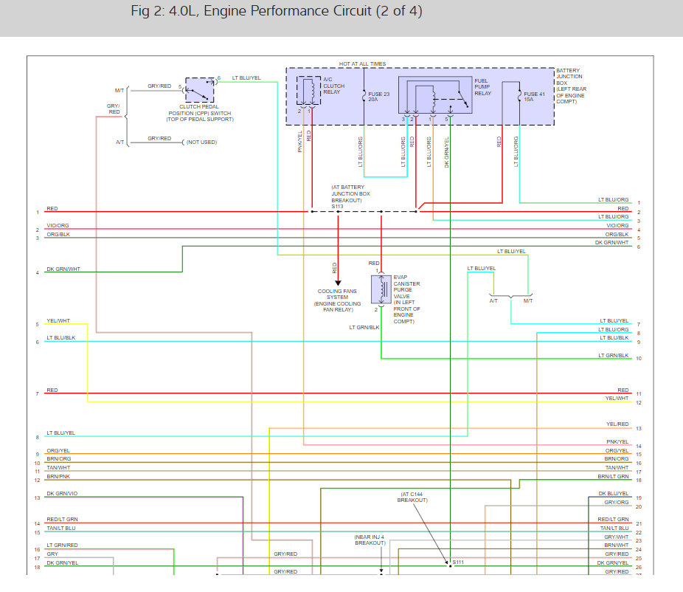Click the fuel pump relay coil symbol
Image resolution: width=683 pixels, height=592 pixels.
click(x=434, y=100)
